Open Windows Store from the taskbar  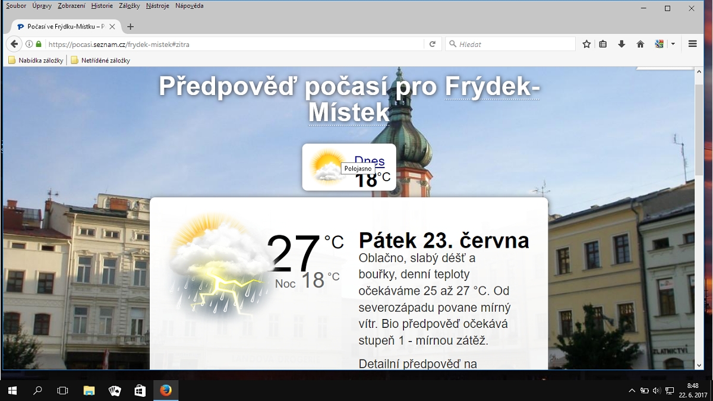pos(140,390)
